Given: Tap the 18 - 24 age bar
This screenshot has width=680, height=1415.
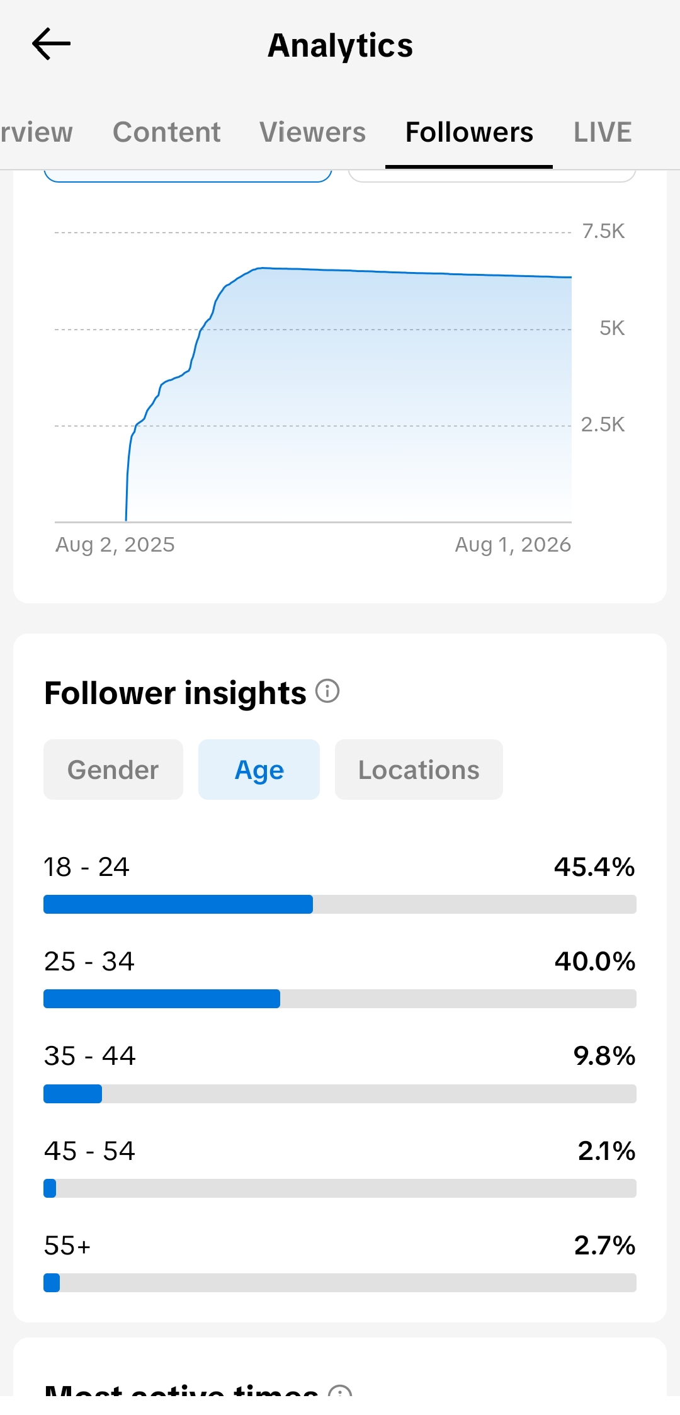Looking at the screenshot, I should click(340, 904).
